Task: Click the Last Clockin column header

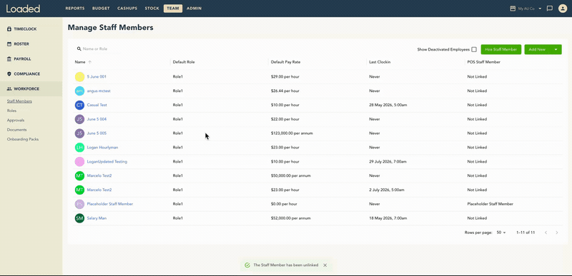Action: coord(380,62)
